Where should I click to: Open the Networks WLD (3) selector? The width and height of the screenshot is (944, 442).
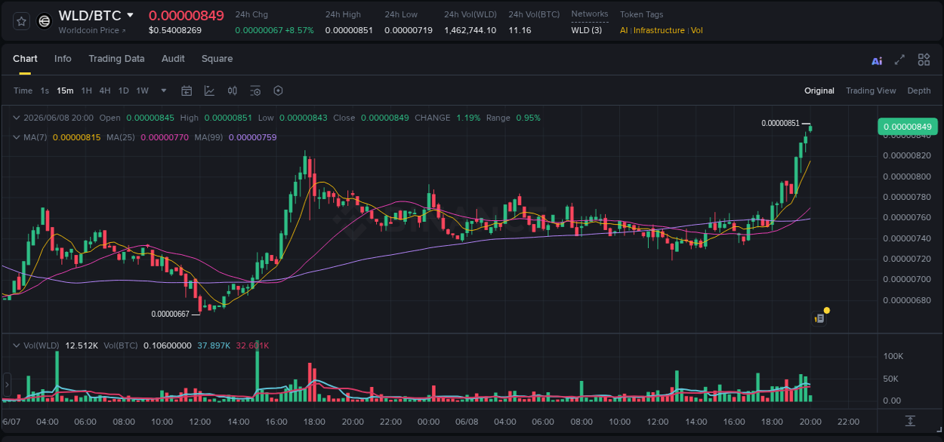[x=587, y=30]
